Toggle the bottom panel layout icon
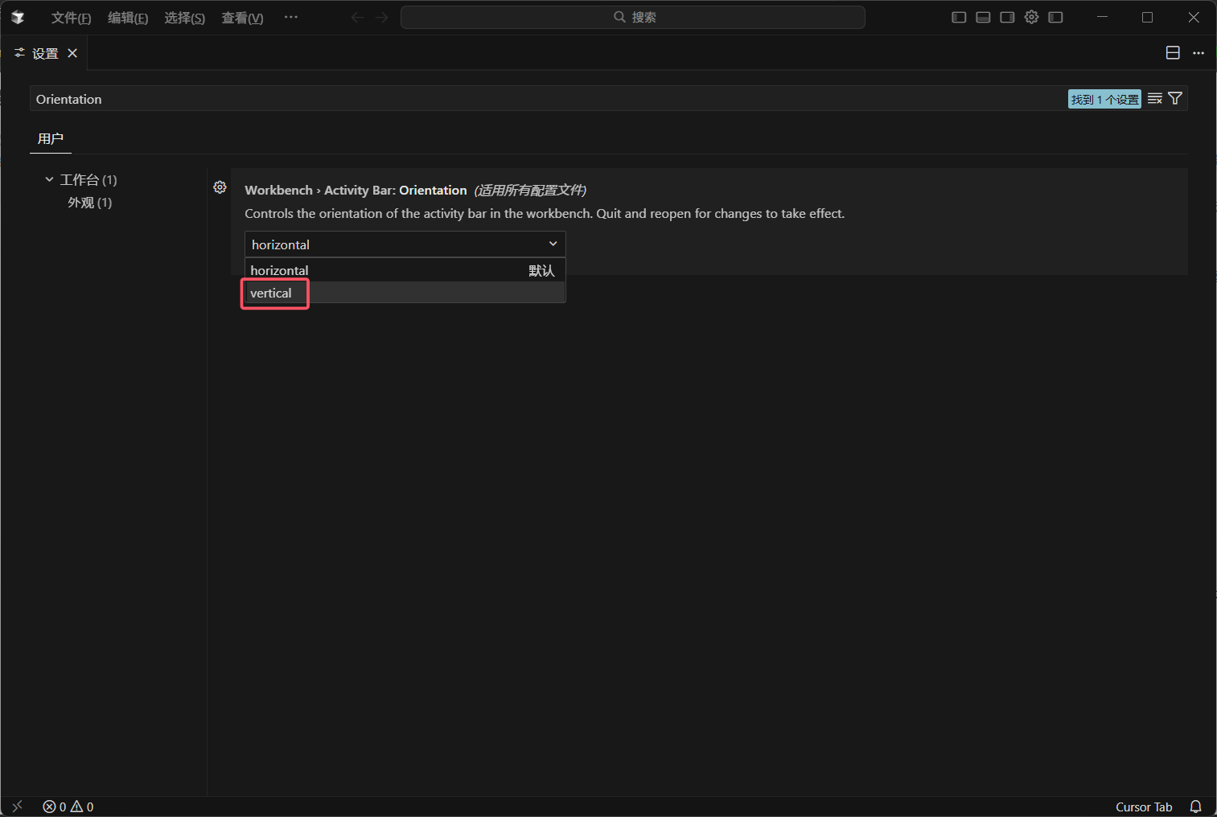 982,17
